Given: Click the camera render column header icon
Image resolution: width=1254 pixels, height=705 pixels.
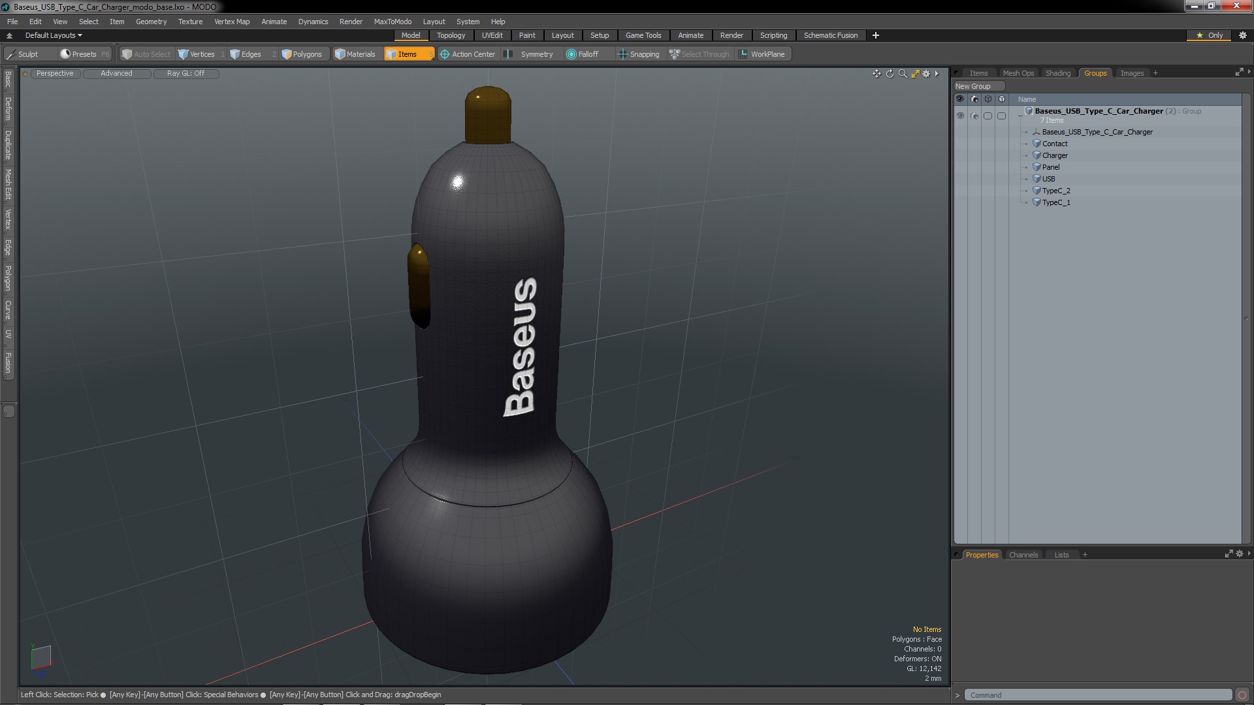Looking at the screenshot, I should coord(974,99).
